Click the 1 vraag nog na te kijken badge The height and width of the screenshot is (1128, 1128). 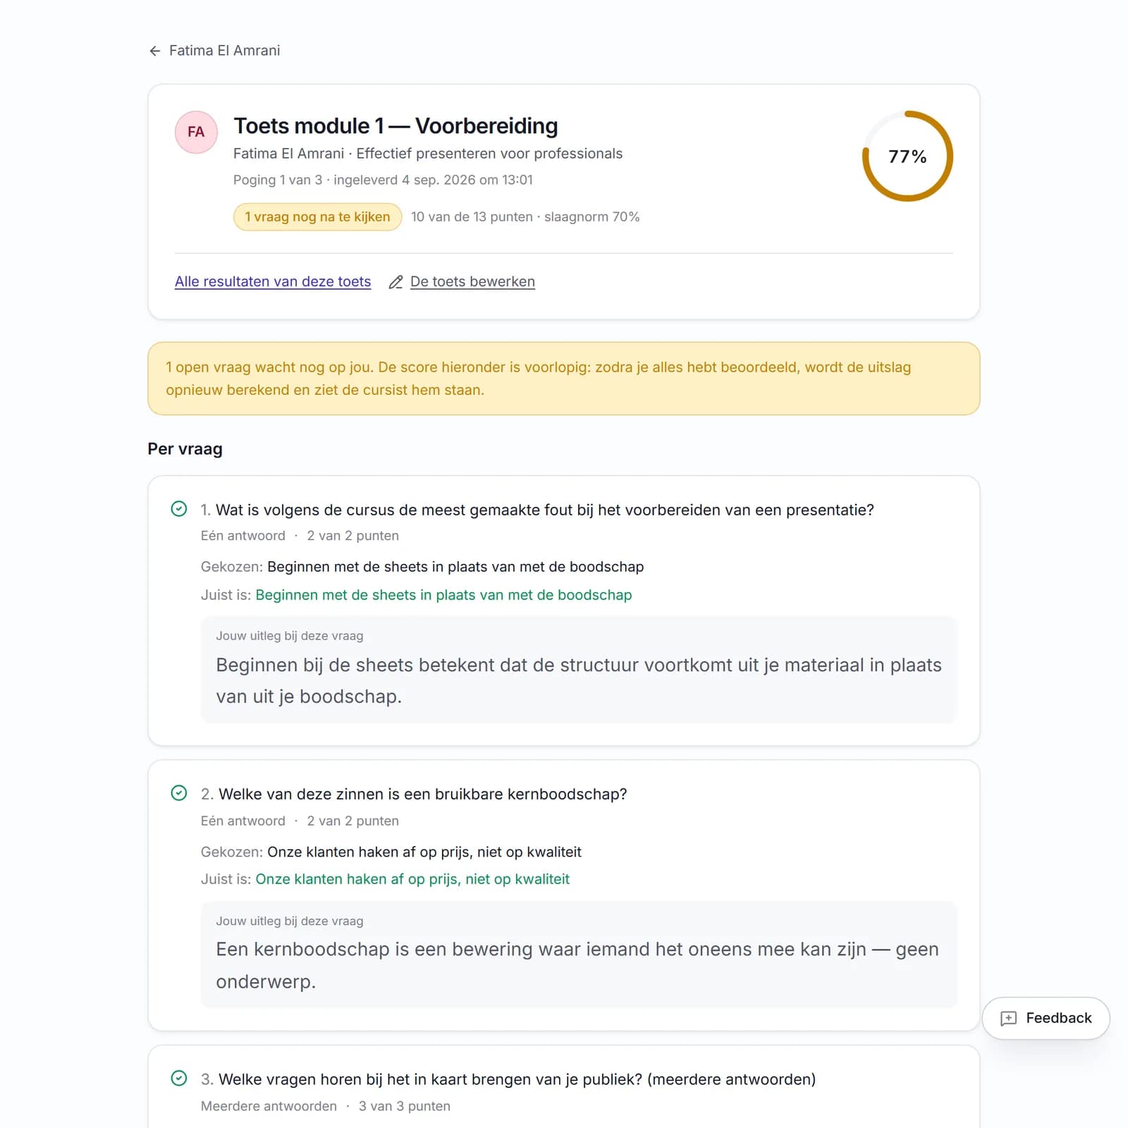(317, 217)
